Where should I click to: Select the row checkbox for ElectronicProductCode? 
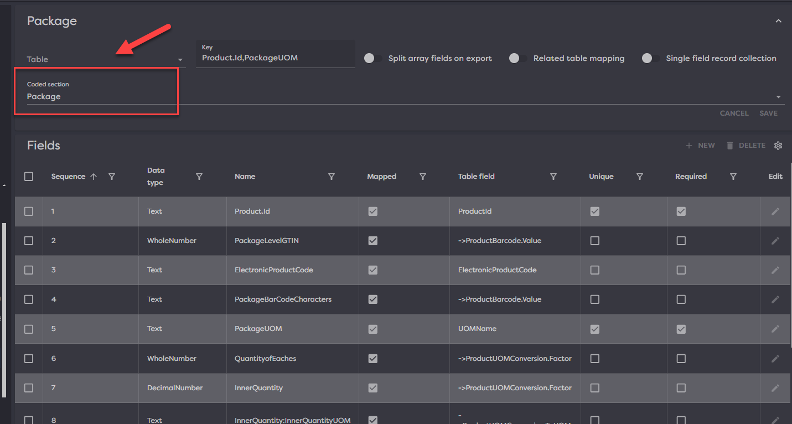coord(29,270)
